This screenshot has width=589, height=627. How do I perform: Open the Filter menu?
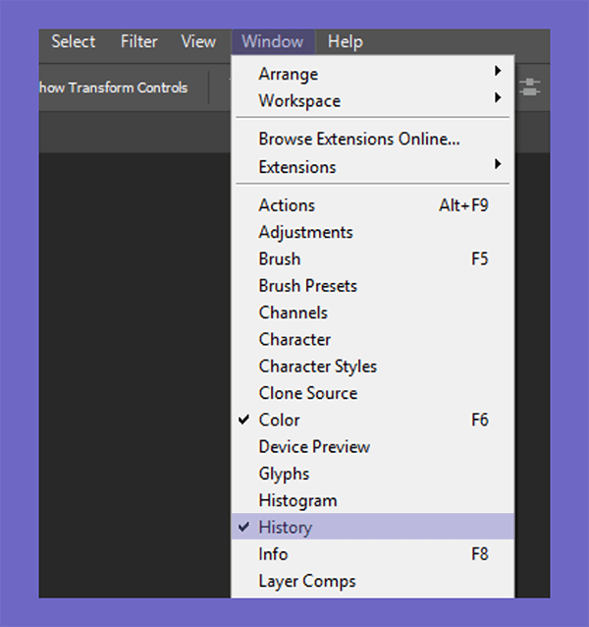pos(138,41)
